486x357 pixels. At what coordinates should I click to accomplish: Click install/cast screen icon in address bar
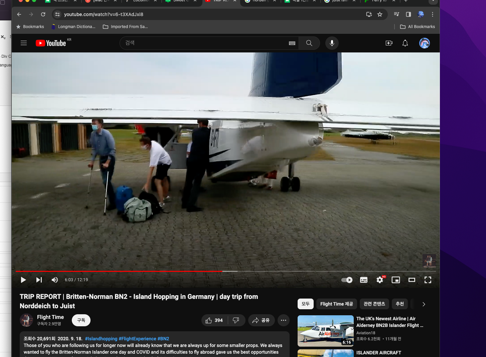pyautogui.click(x=369, y=14)
